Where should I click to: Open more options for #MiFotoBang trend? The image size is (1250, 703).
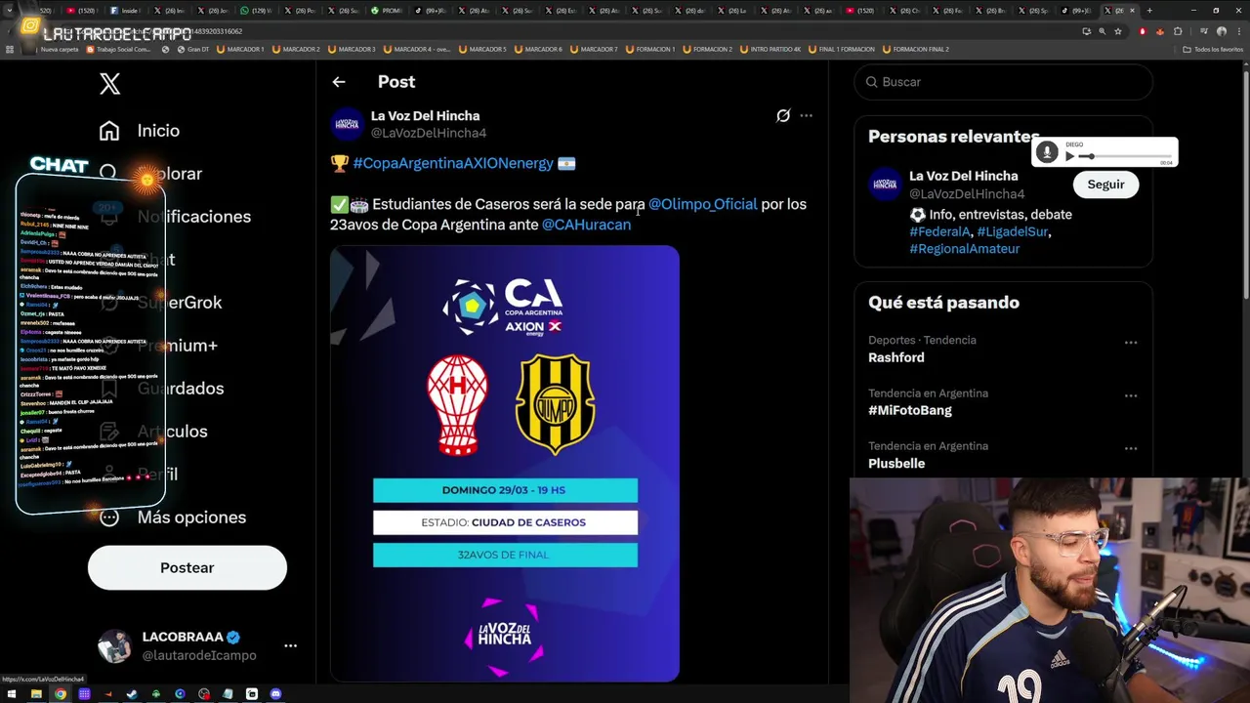pos(1131,395)
